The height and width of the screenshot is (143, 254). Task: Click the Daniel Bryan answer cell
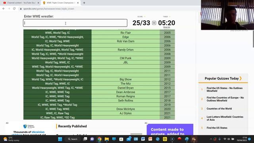point(125,88)
